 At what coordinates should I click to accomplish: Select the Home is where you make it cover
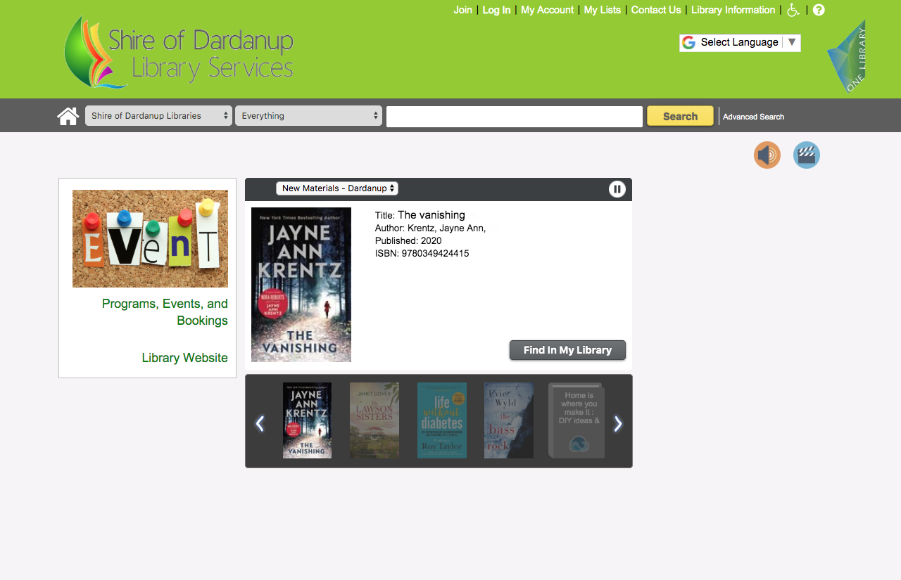[576, 420]
